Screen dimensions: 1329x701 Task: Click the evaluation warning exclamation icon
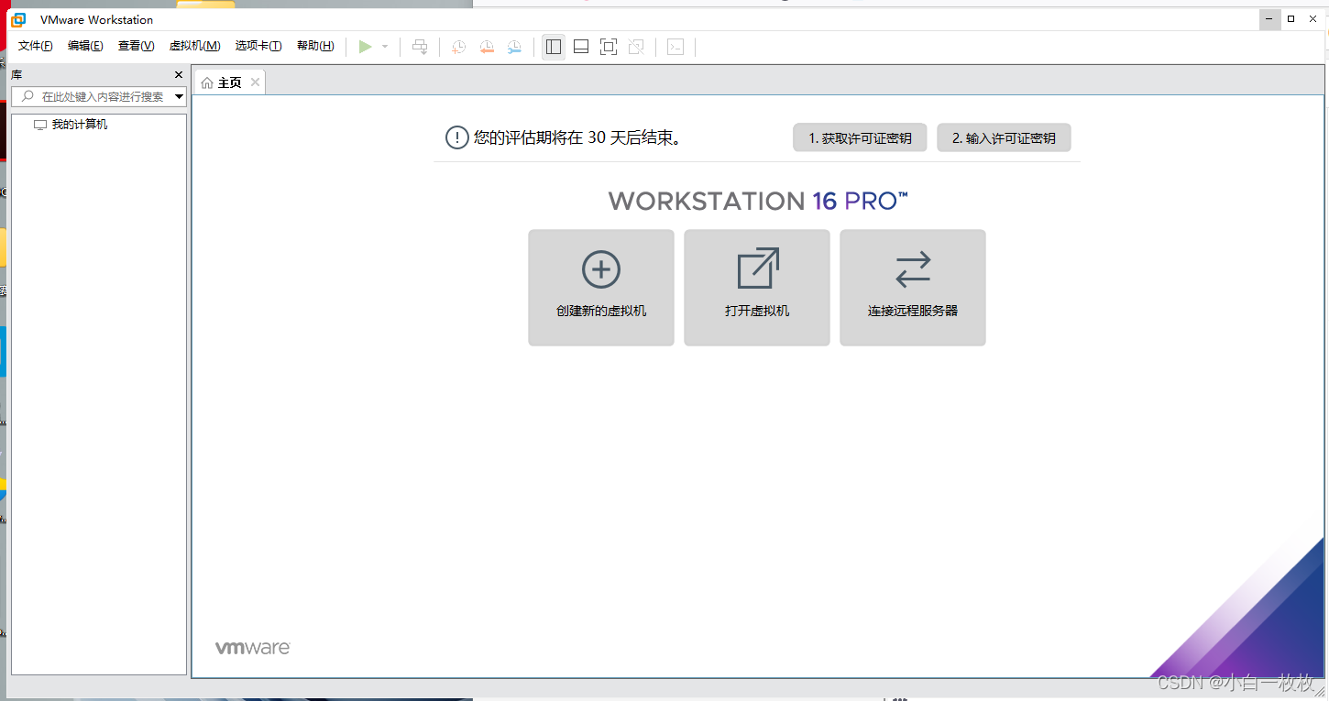[456, 138]
